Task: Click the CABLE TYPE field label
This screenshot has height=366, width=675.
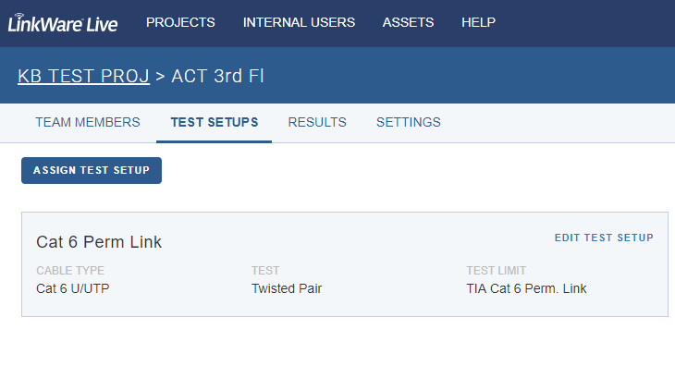Action: pyautogui.click(x=70, y=271)
